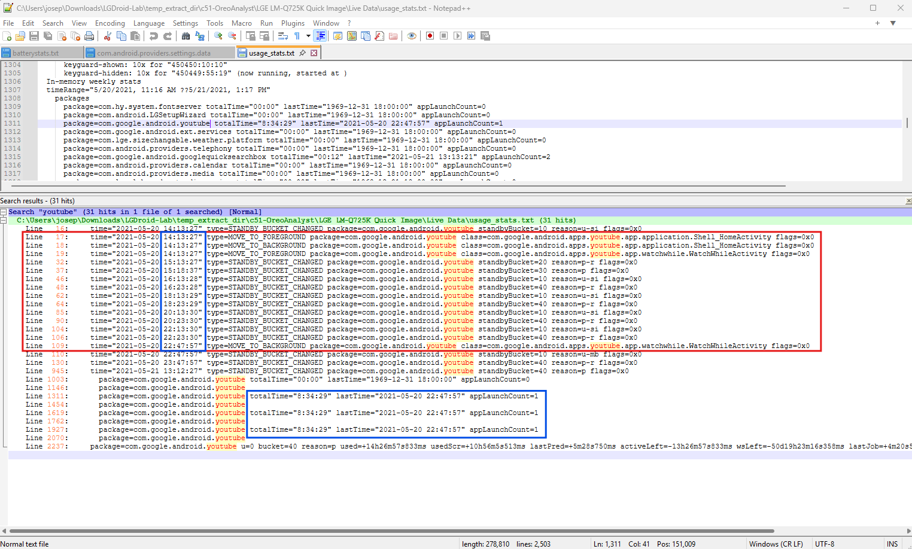912x549 pixels.
Task: Click the Undo arrow icon
Action: point(154,36)
